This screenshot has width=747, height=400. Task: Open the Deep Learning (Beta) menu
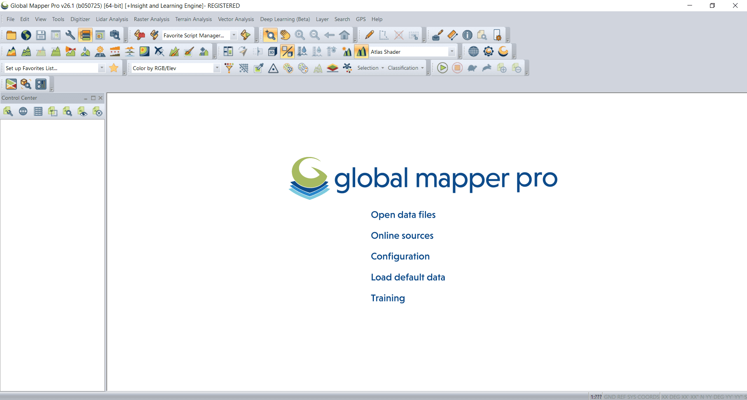pos(285,19)
